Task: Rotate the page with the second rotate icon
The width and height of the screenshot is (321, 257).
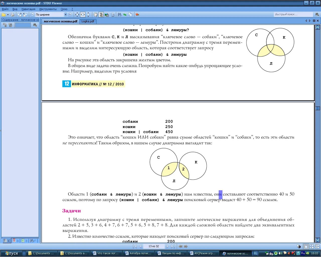Action: [x=25, y=15]
